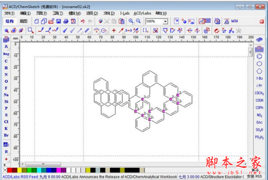The width and height of the screenshot is (268, 180).
Task: Click the polymer brackets [ ]n tool
Action: [x=145, y=31]
